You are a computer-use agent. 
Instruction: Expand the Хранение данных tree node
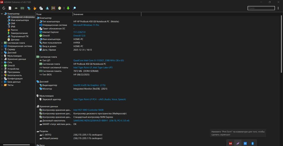(2, 59)
